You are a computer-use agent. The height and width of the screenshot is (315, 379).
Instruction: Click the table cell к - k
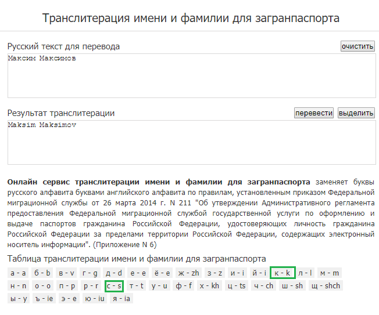(x=283, y=273)
